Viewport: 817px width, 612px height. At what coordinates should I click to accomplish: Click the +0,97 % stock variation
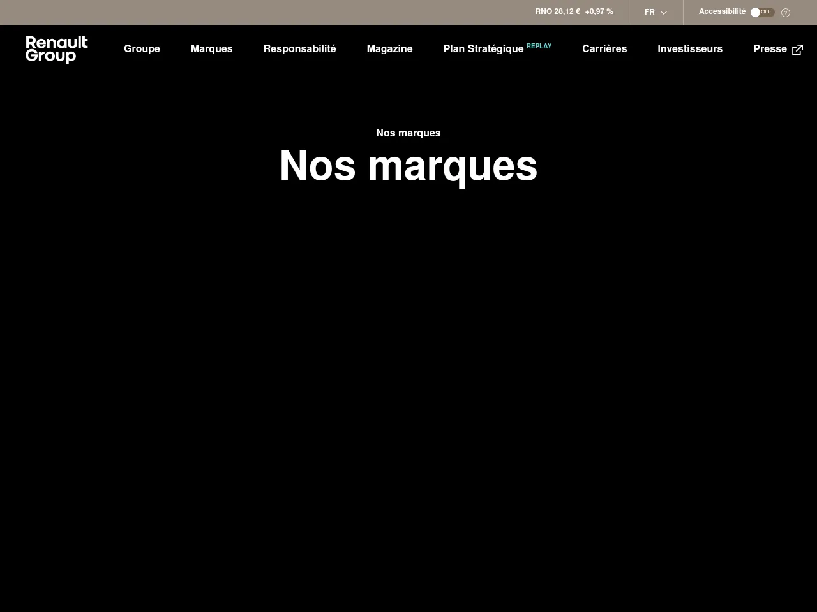pos(599,12)
